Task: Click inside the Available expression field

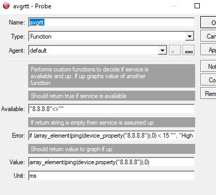Action: (x=112, y=109)
